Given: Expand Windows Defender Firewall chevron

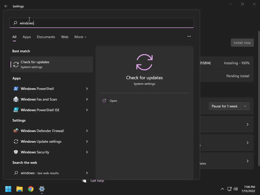Looking at the screenshot, I should (87, 131).
